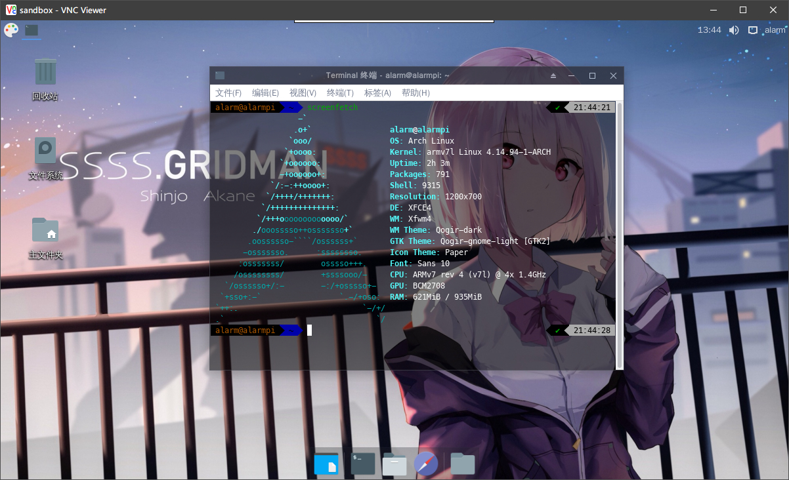Click the Terminal vertical scrollbar
Screen dimensions: 789x480
620,235
